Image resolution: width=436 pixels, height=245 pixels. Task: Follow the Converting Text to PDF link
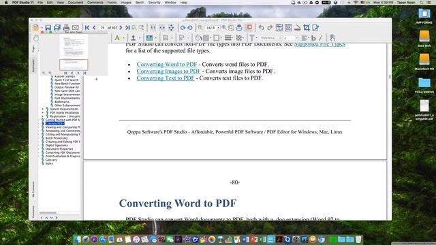coord(166,78)
